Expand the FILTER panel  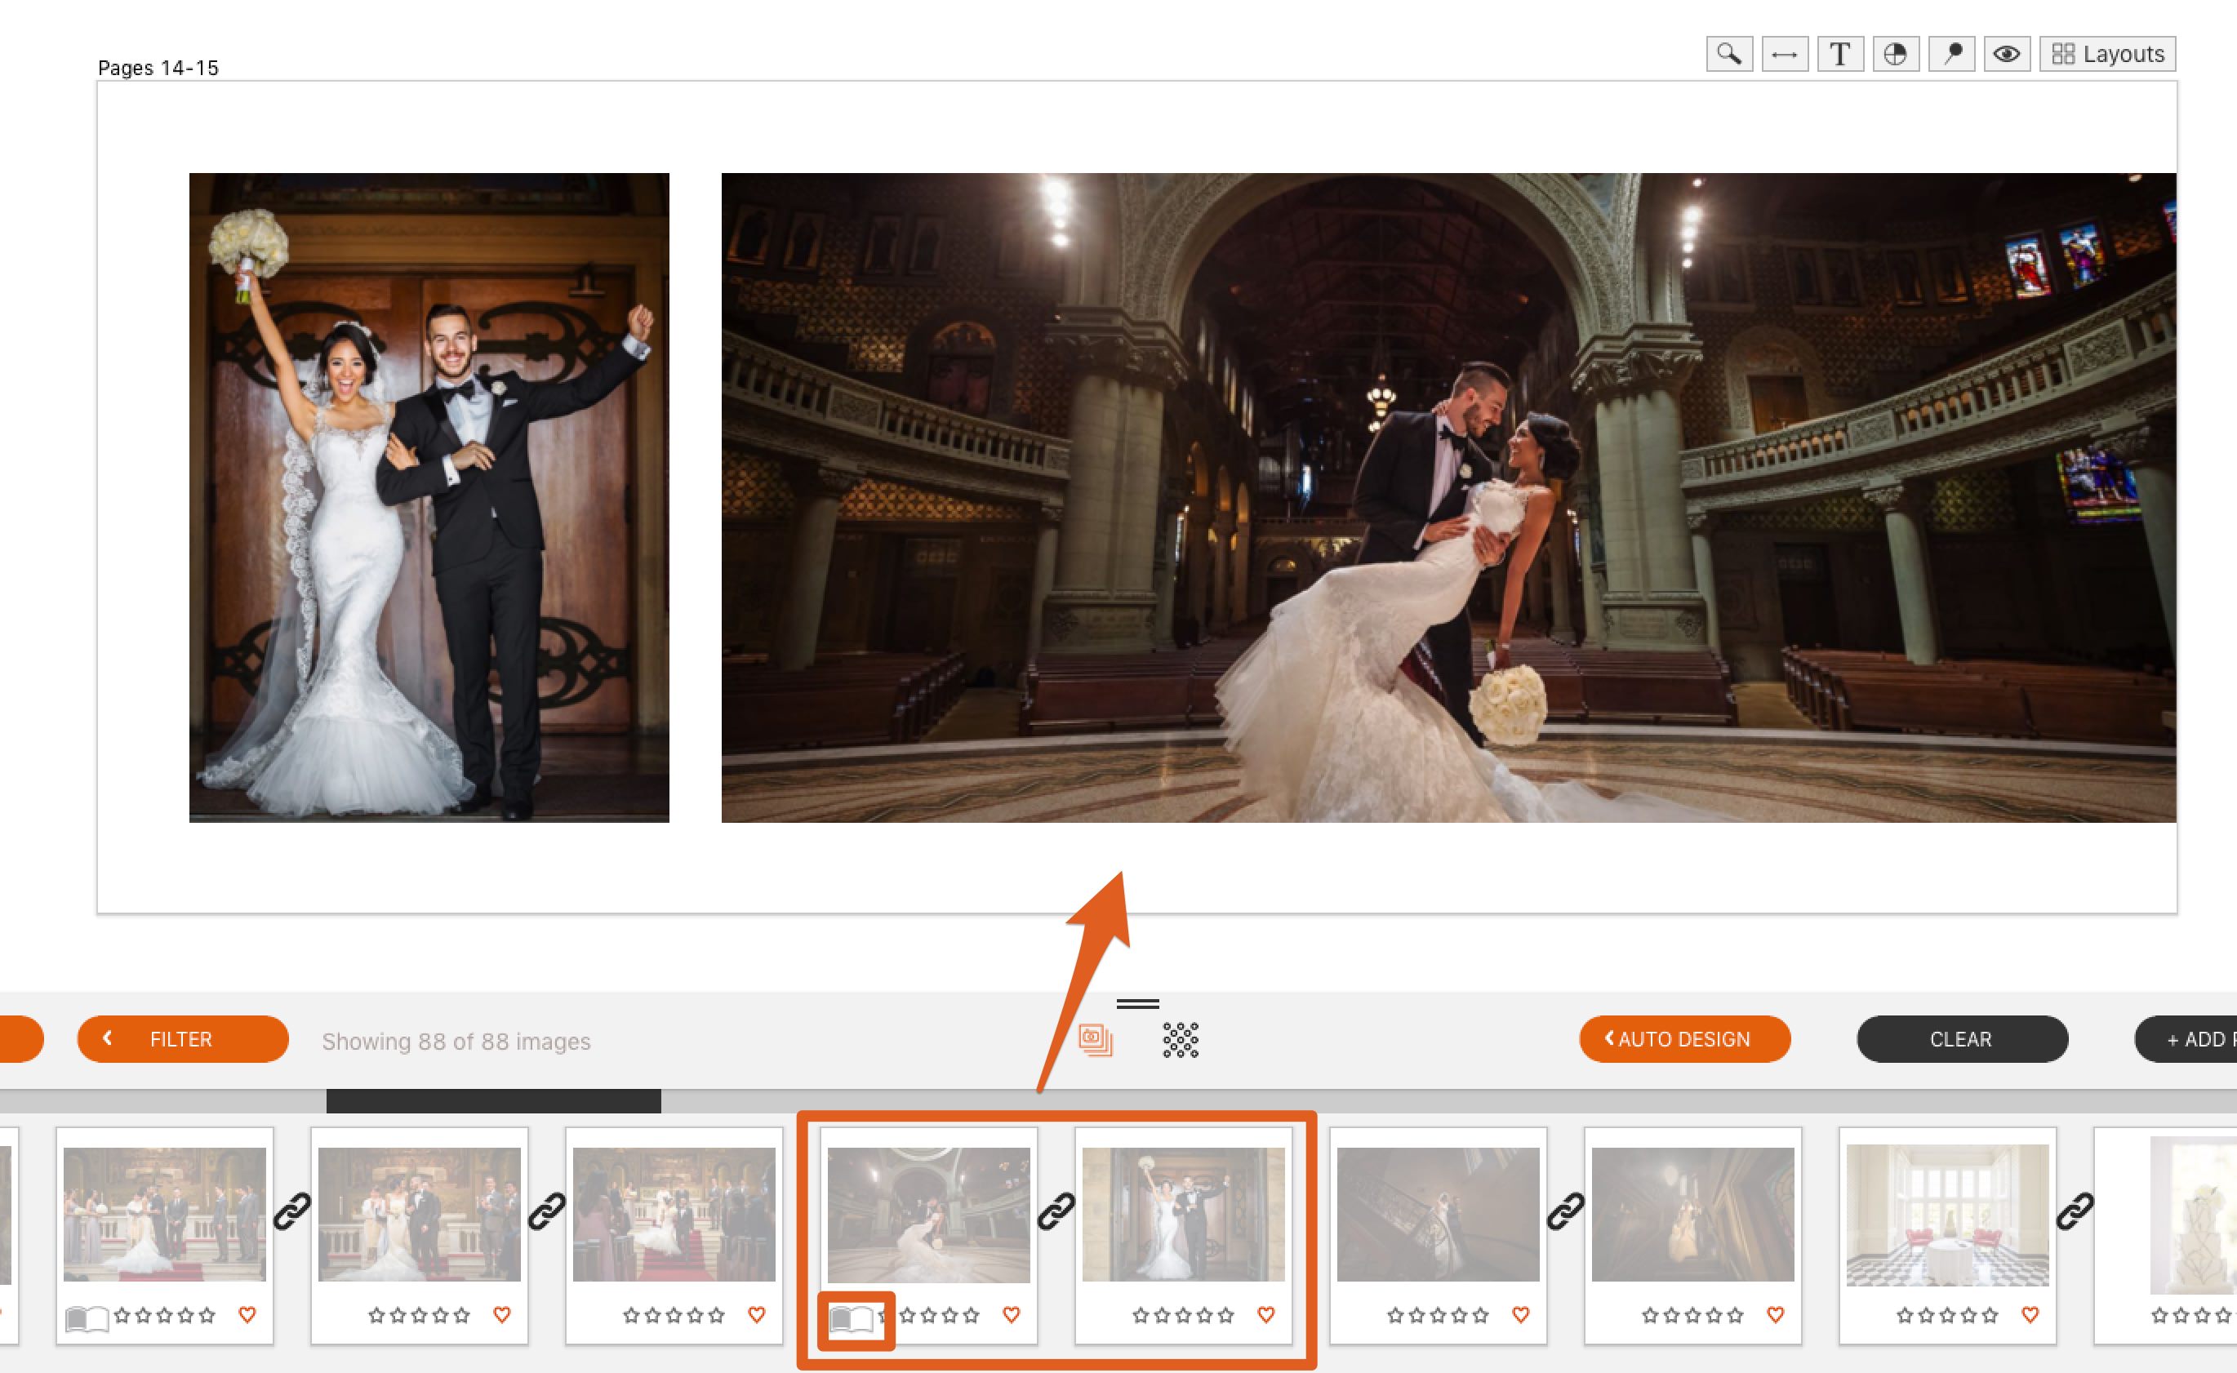click(x=183, y=1039)
